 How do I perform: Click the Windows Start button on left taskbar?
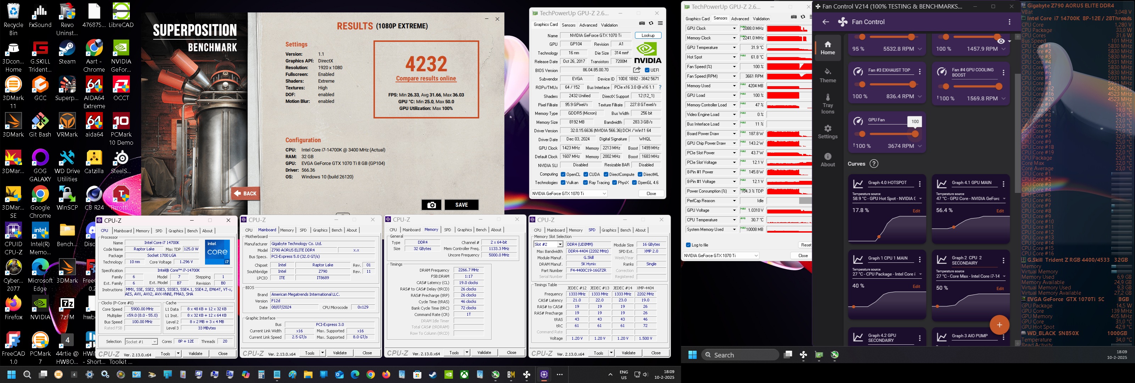point(11,374)
